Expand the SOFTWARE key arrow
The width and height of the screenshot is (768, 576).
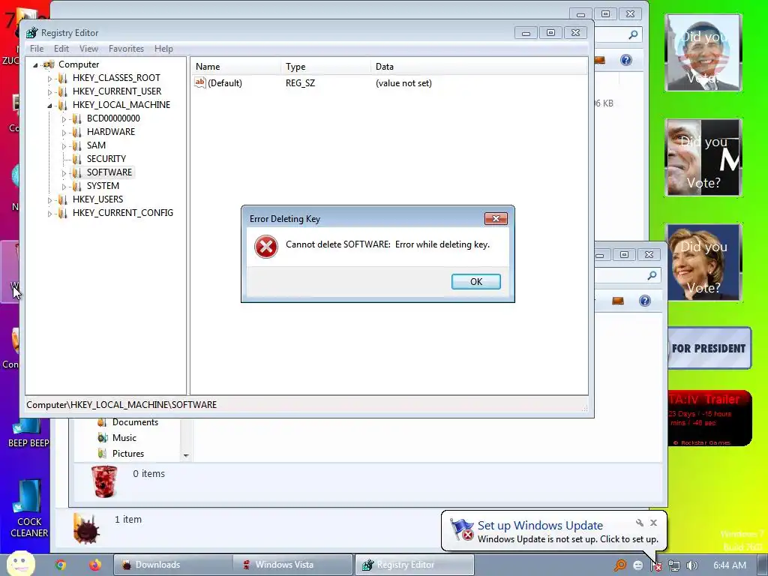pos(64,173)
